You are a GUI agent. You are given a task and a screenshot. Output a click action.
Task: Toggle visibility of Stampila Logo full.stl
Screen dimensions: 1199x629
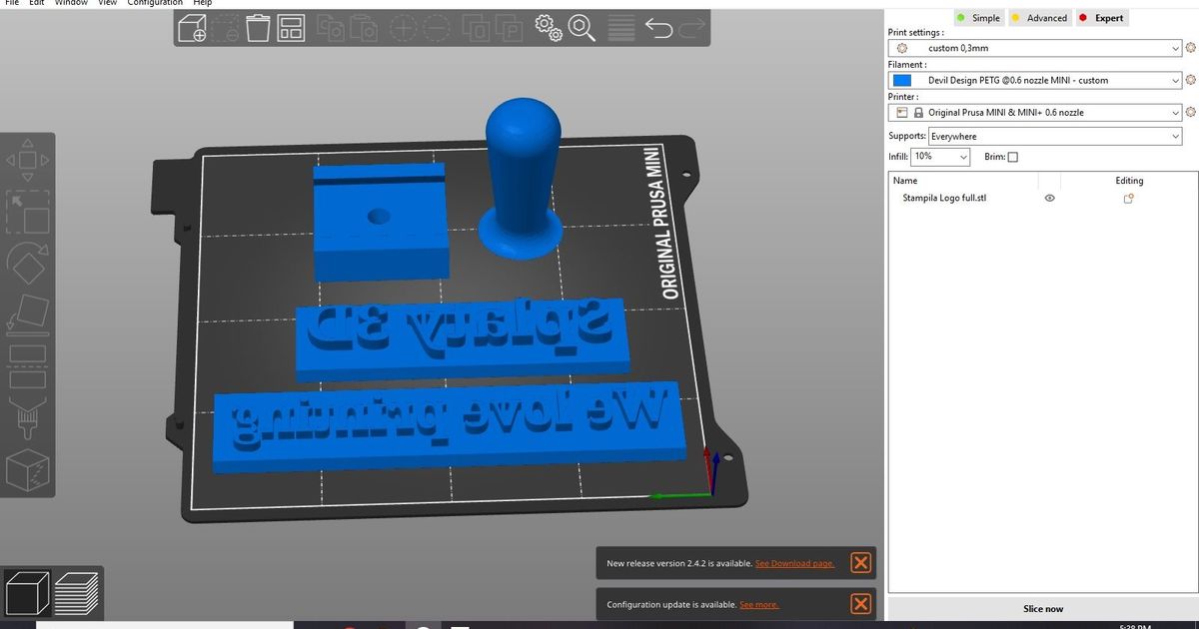point(1049,198)
